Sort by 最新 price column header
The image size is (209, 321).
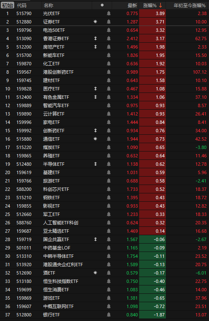pyautogui.click(x=132, y=5)
